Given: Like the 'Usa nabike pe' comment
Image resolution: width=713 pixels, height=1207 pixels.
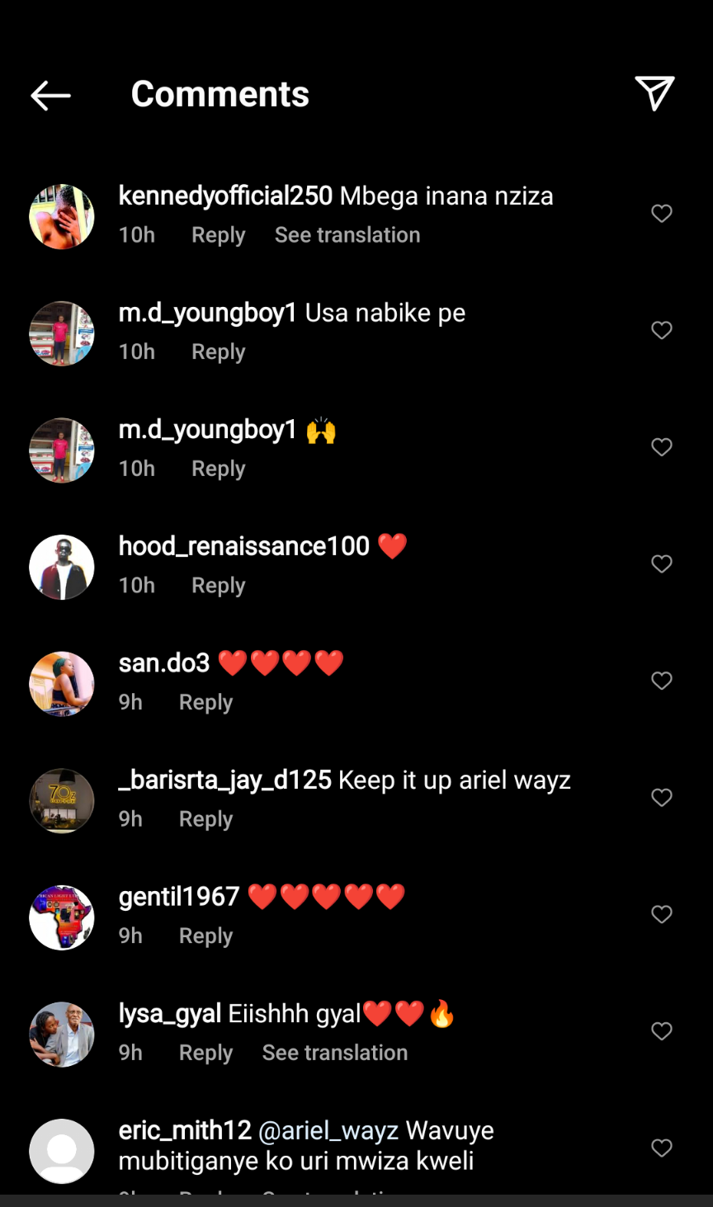Looking at the screenshot, I should pyautogui.click(x=662, y=331).
